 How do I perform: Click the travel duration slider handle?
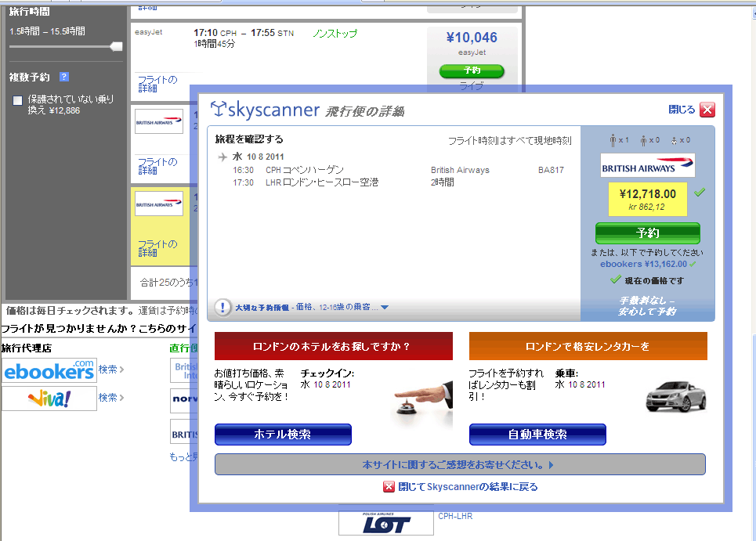coord(116,46)
